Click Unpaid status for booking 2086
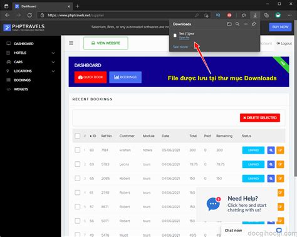The height and width of the screenshot is (237, 297). point(253,179)
